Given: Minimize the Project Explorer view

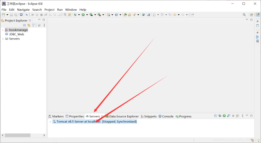Looking at the screenshot, I should [39, 19].
